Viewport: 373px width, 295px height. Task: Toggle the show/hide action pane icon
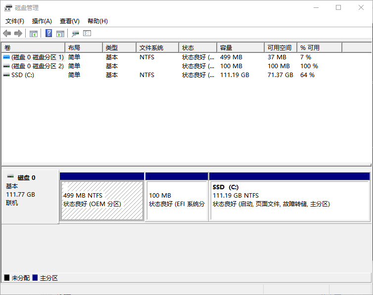point(60,34)
